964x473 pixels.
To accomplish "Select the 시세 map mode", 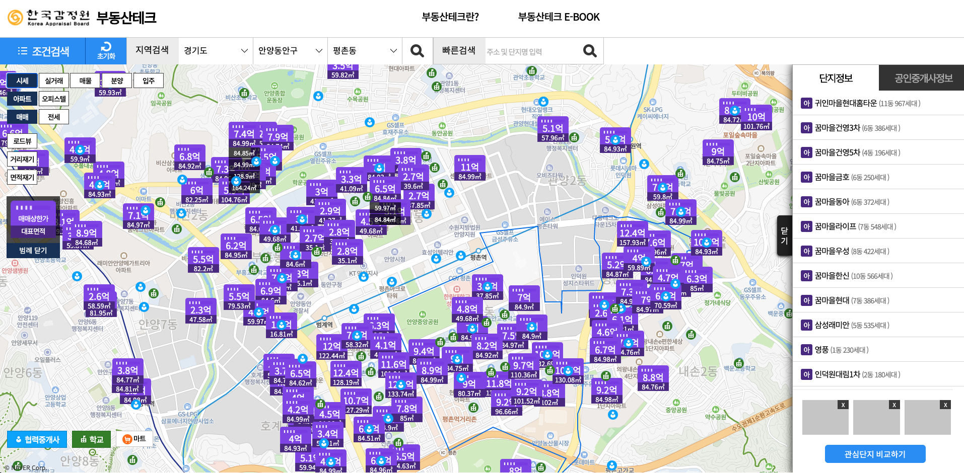I will coord(22,81).
